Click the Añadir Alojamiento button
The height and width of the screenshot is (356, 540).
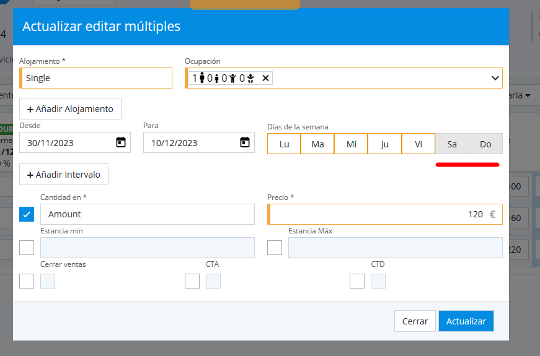coord(70,108)
